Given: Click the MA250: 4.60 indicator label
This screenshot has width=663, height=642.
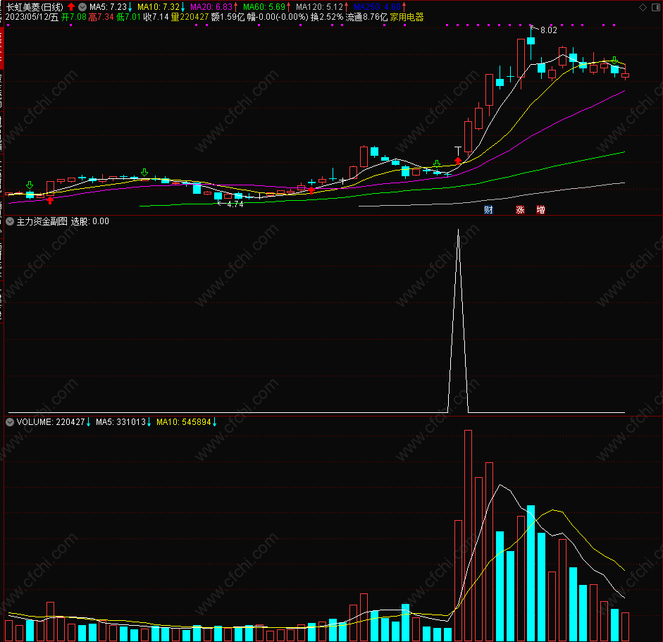Looking at the screenshot, I should tap(377, 7).
